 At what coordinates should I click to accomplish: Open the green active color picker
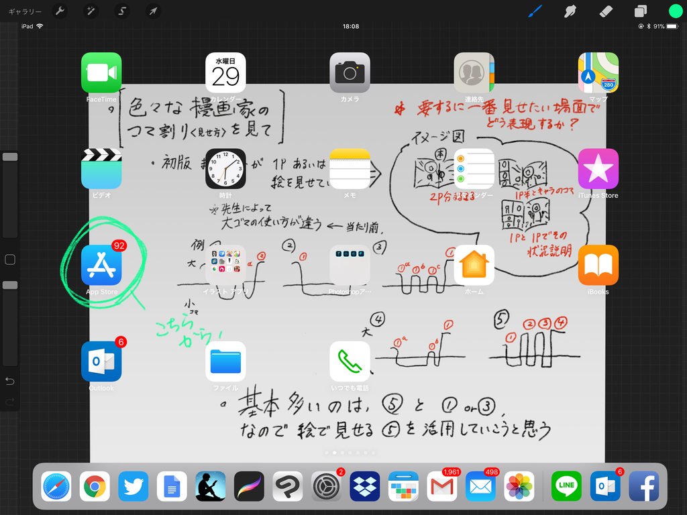pyautogui.click(x=675, y=11)
